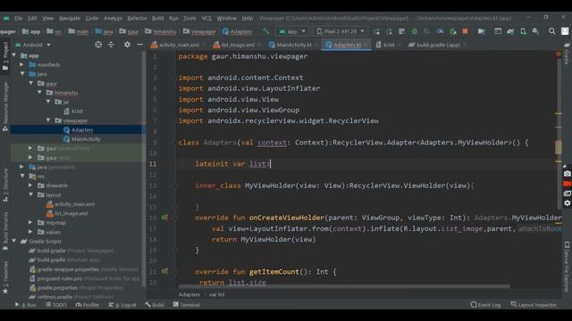The width and height of the screenshot is (572, 321).
Task: Click gutter override icon for getItemCount
Action: [164, 271]
